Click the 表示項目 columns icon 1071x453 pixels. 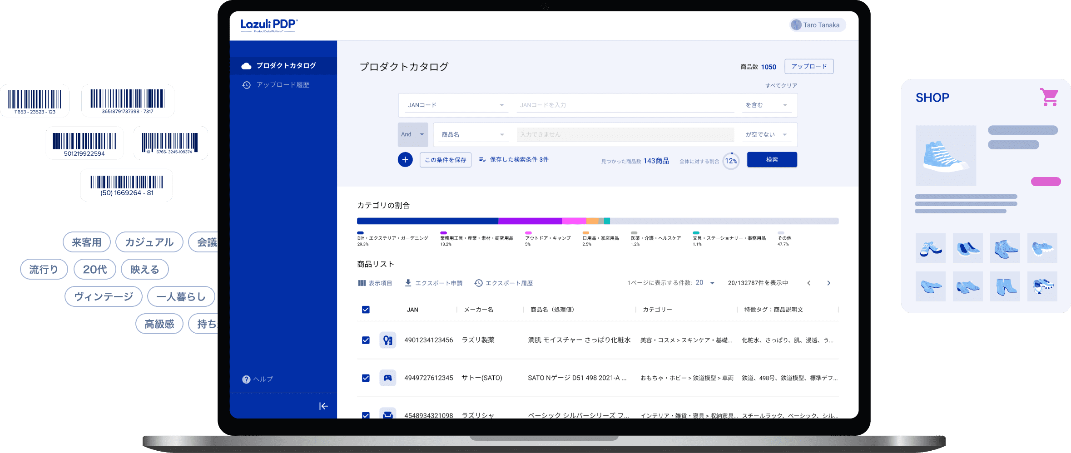pos(361,282)
